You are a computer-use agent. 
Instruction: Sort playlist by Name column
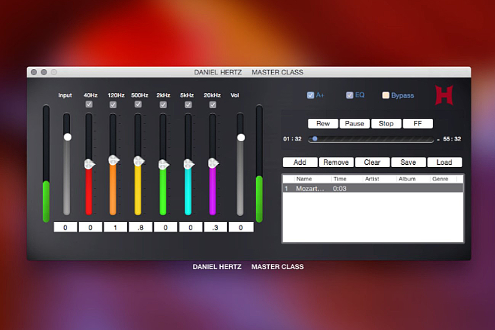312,179
